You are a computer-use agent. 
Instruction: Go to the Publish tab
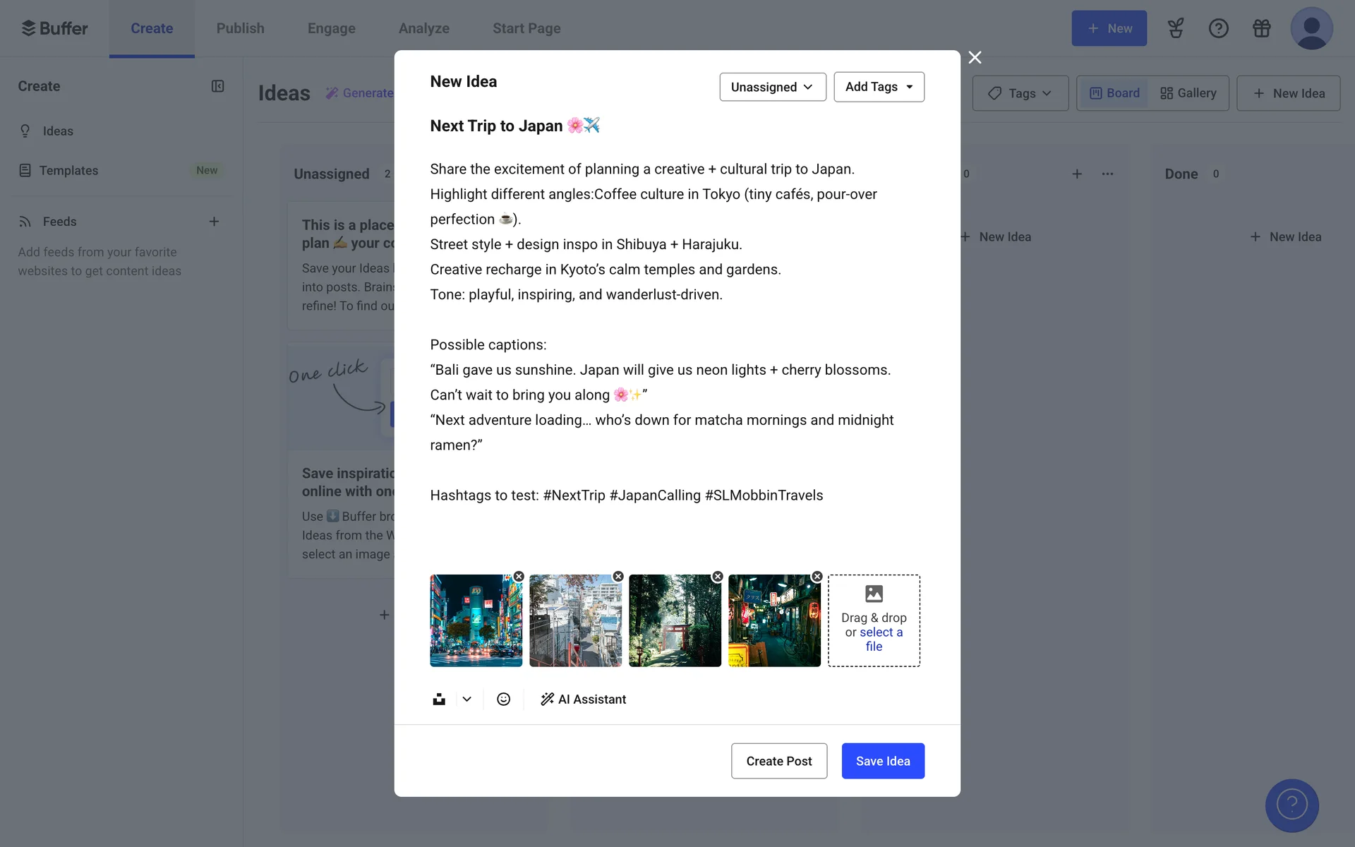[x=240, y=28]
